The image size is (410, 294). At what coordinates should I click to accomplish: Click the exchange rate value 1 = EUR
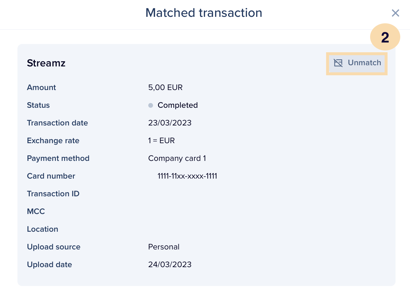(x=161, y=141)
